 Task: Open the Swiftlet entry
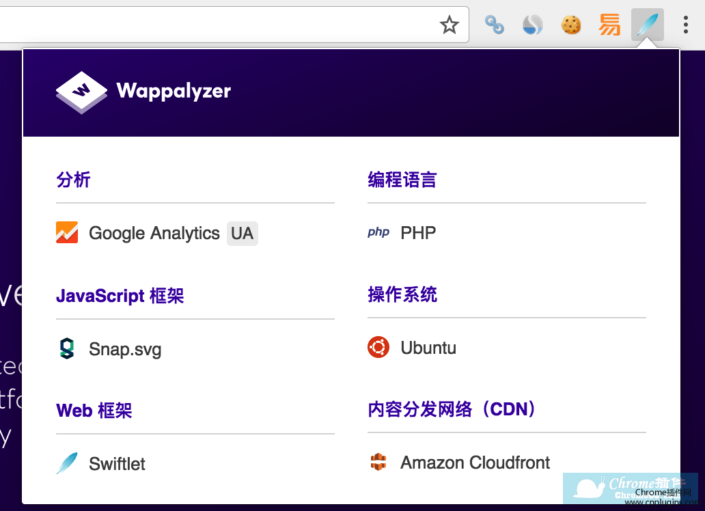[x=117, y=464]
